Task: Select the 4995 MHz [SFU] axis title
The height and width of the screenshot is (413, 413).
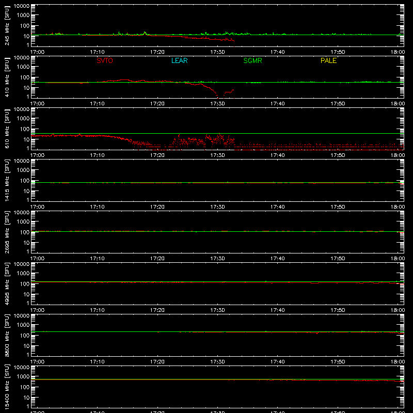Action: pos(7,284)
